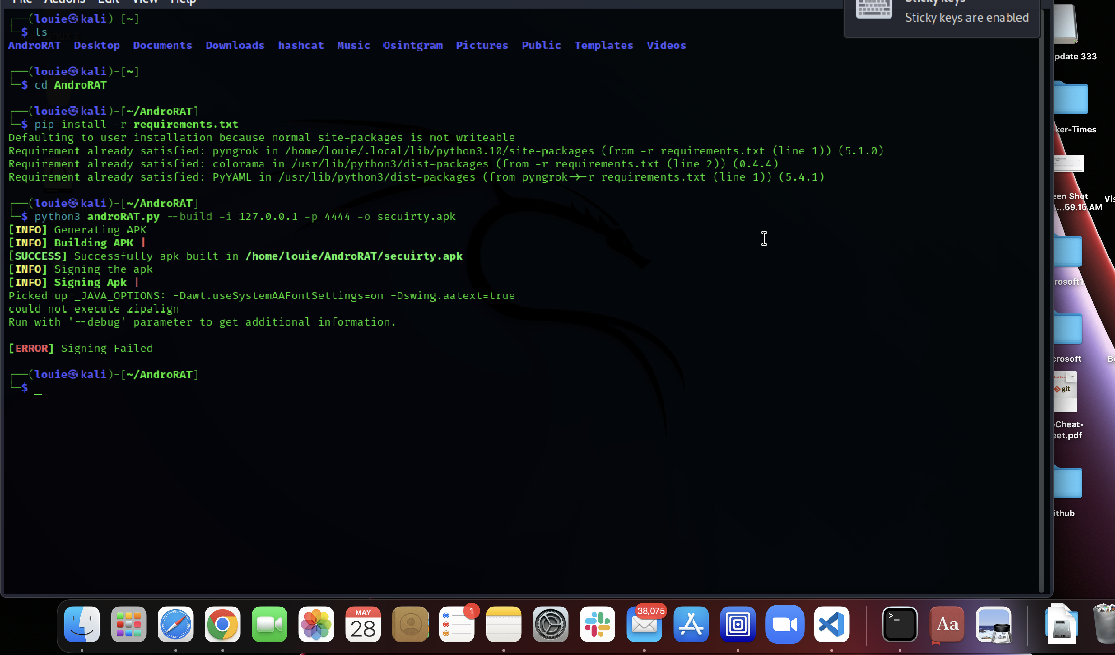Launch Slack from the Dock
This screenshot has height=655, width=1115.
tap(597, 624)
